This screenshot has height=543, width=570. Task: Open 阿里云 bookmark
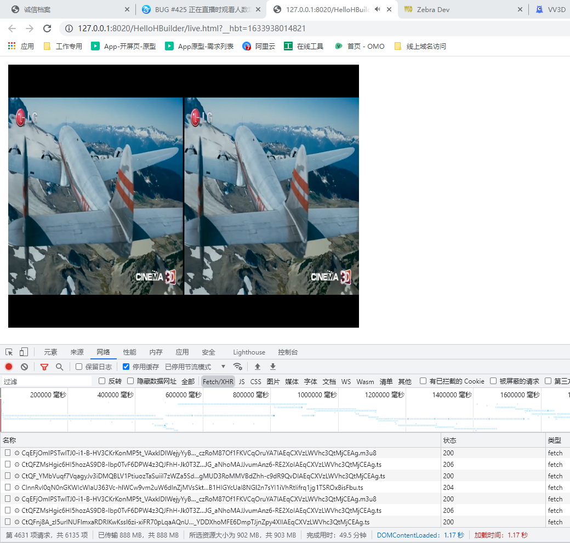259,46
